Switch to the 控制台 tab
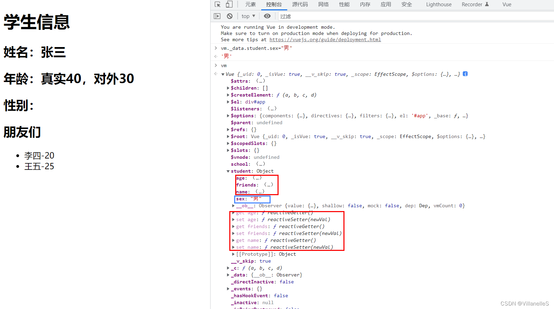The height and width of the screenshot is (309, 554). pos(274,4)
